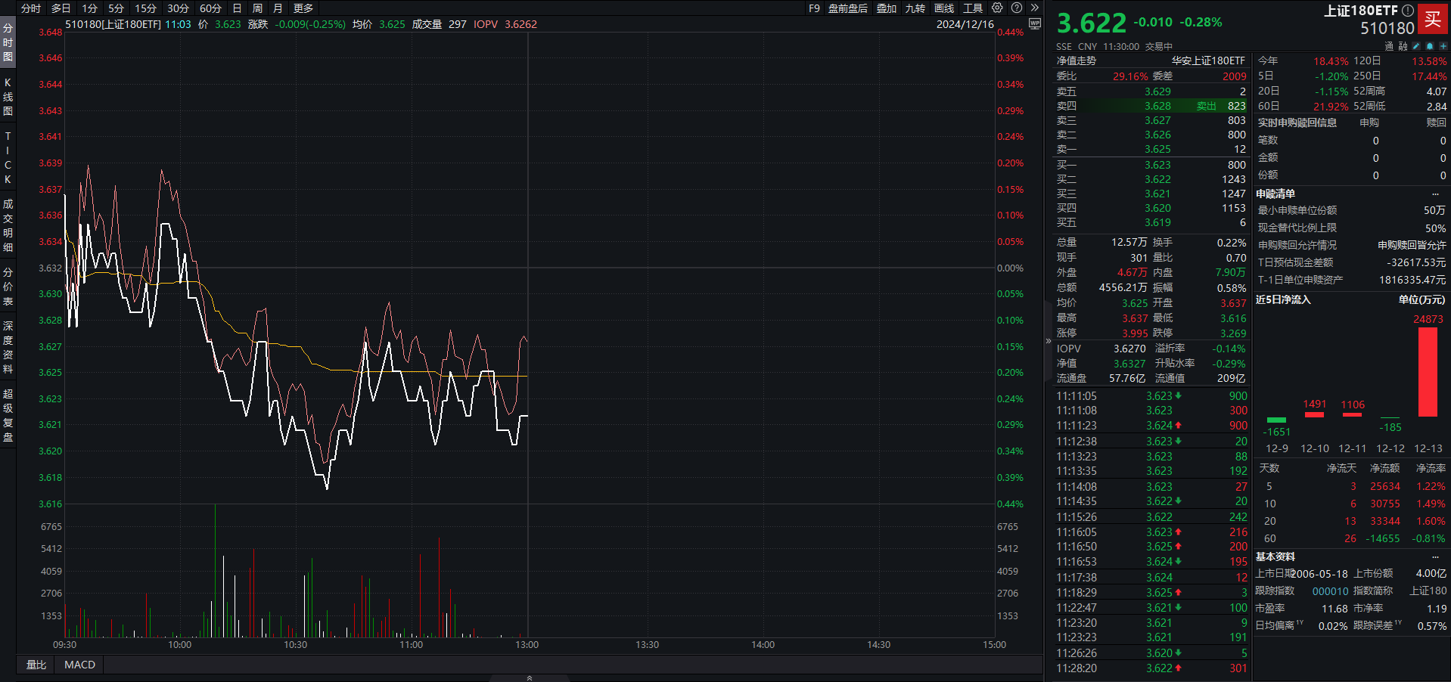Screen dimensions: 1451x682
Task: Select the 月 monthly period
Action: tap(278, 8)
